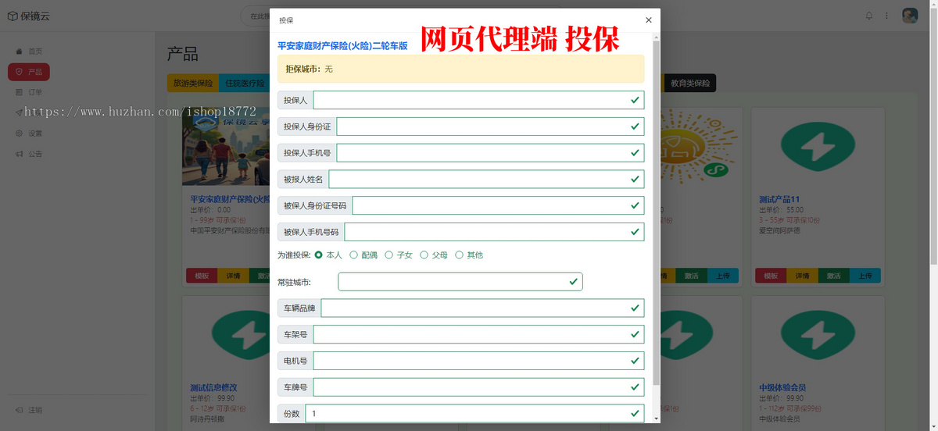Click the notification bell icon

(x=869, y=16)
